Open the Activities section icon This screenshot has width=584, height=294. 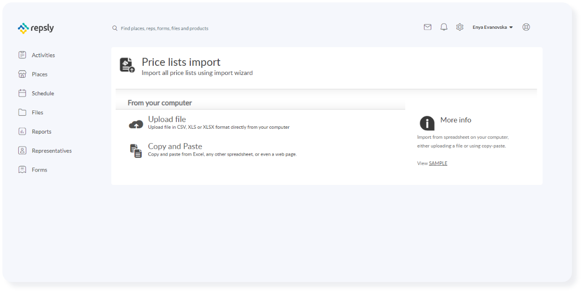(x=22, y=55)
